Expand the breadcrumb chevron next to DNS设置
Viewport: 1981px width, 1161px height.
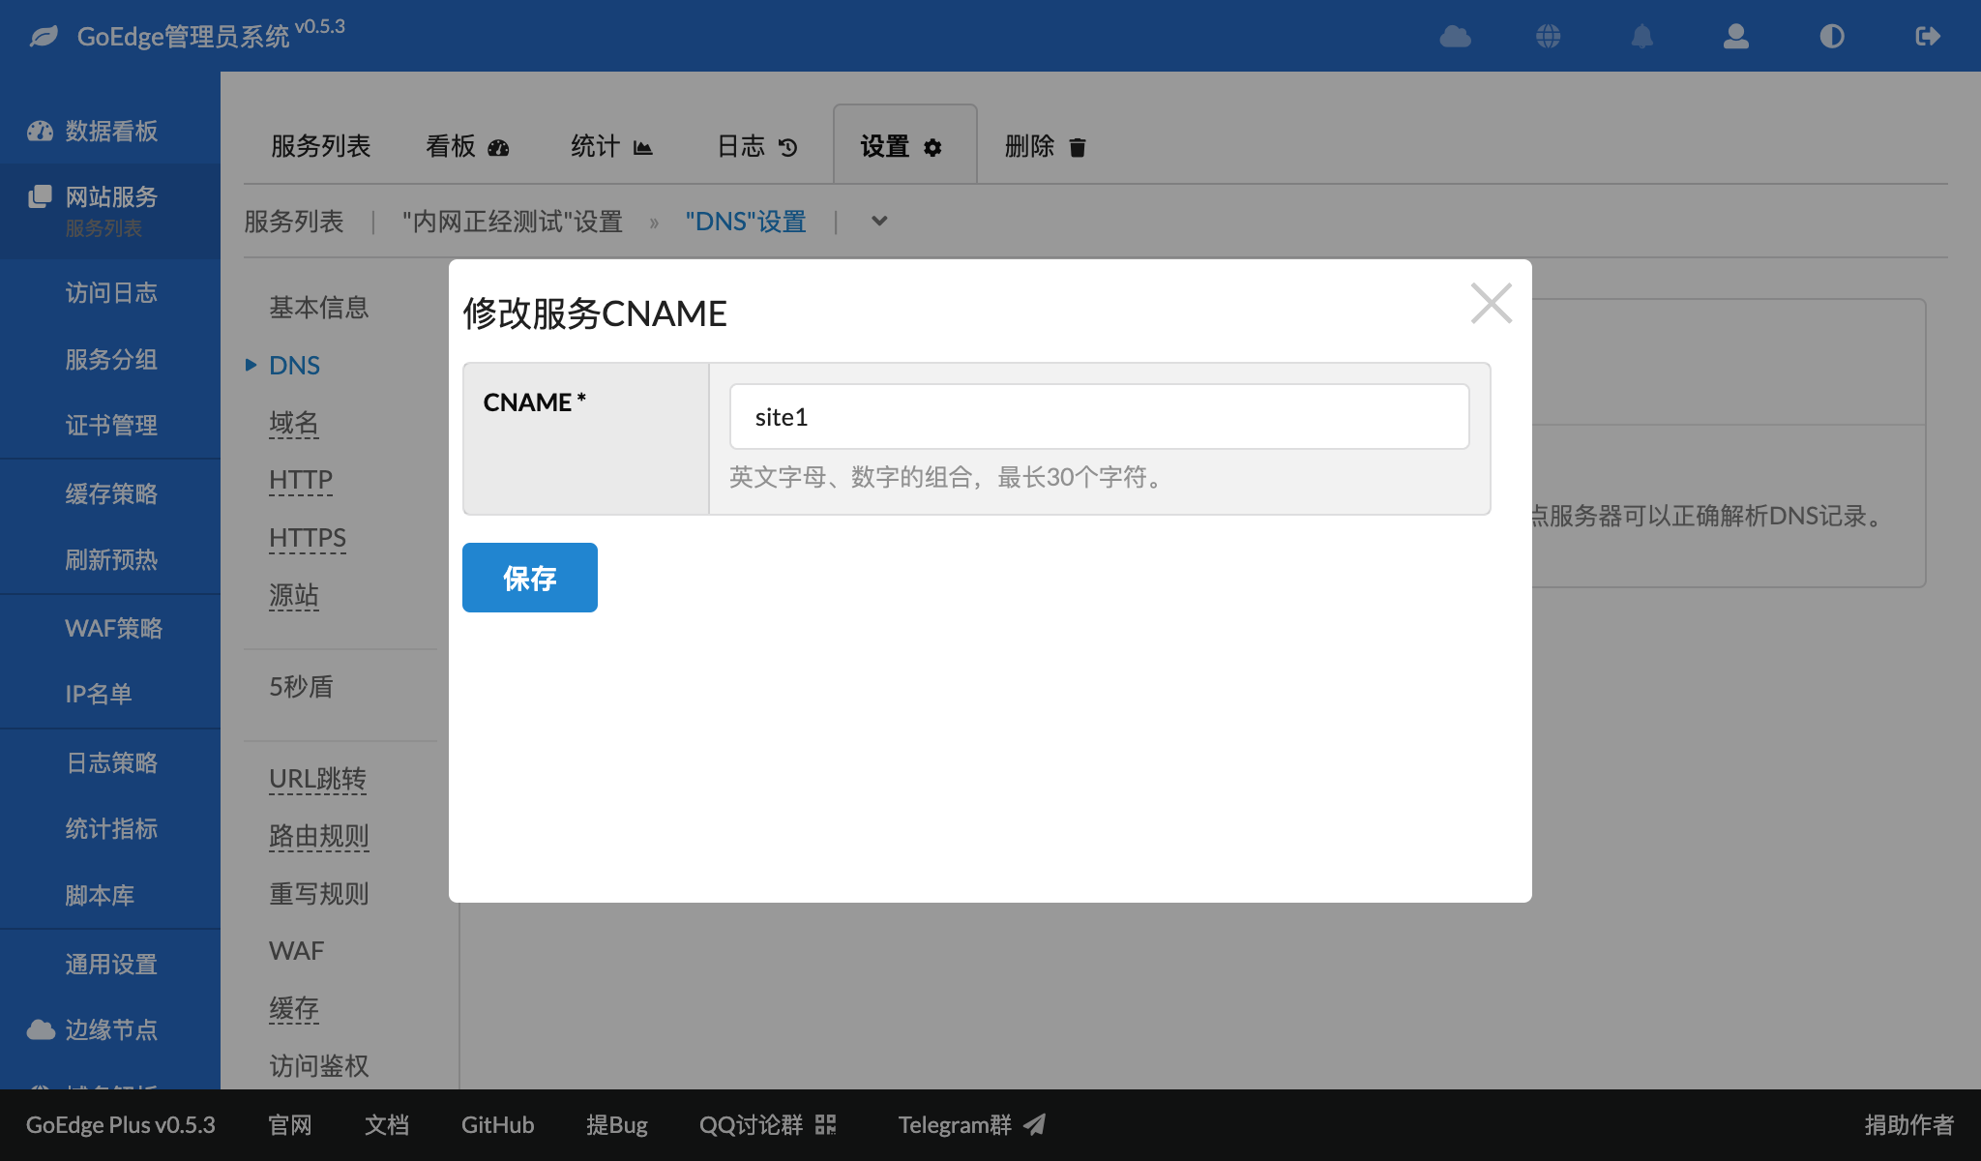pos(878,222)
